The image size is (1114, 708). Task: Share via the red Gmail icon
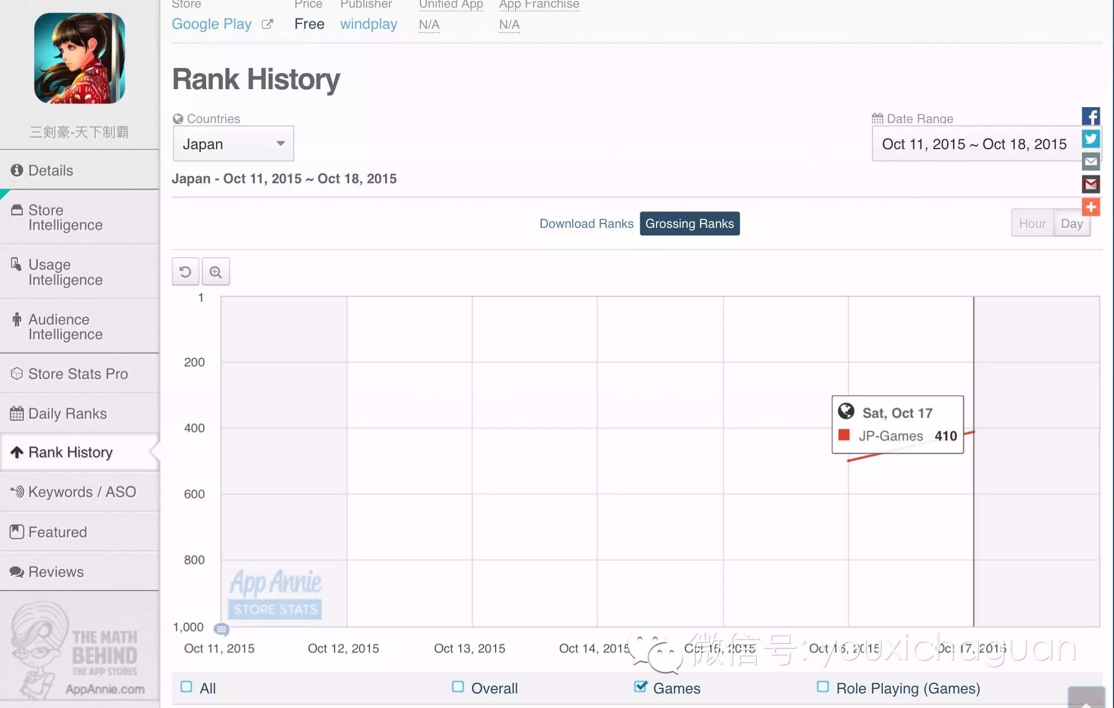[x=1091, y=184]
